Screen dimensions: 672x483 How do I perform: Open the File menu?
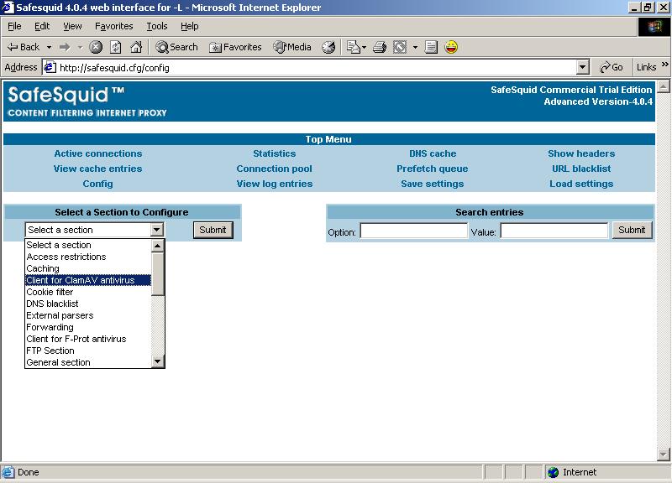click(14, 27)
